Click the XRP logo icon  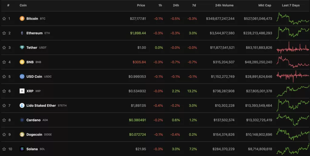tap(22, 91)
